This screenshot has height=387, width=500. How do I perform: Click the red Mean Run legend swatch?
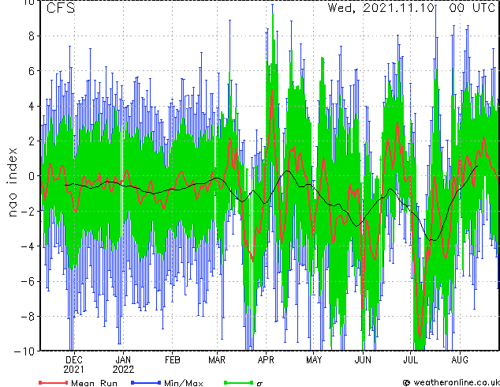point(53,382)
